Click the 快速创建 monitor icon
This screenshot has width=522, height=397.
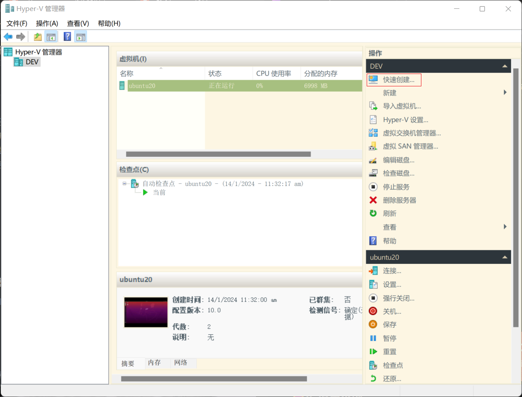tap(373, 79)
